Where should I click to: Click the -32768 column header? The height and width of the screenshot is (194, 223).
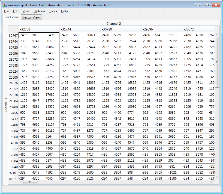(x=39, y=29)
